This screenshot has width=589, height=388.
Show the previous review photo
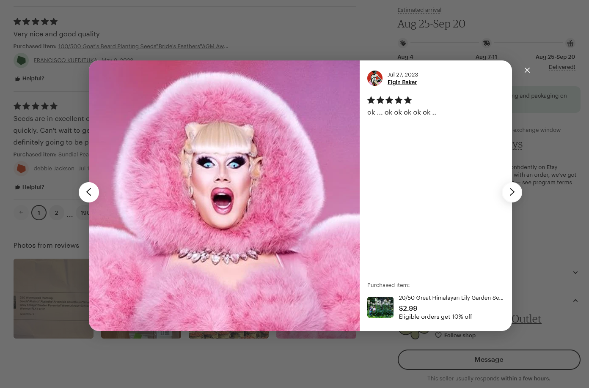89,192
